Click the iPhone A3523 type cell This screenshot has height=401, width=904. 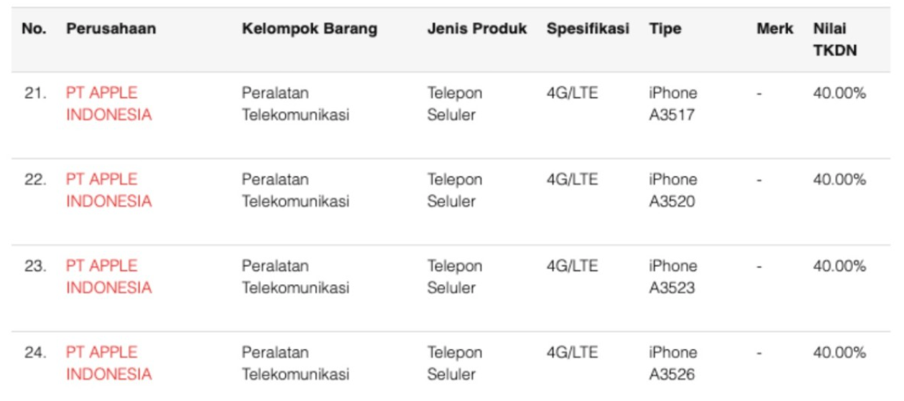pyautogui.click(x=673, y=277)
